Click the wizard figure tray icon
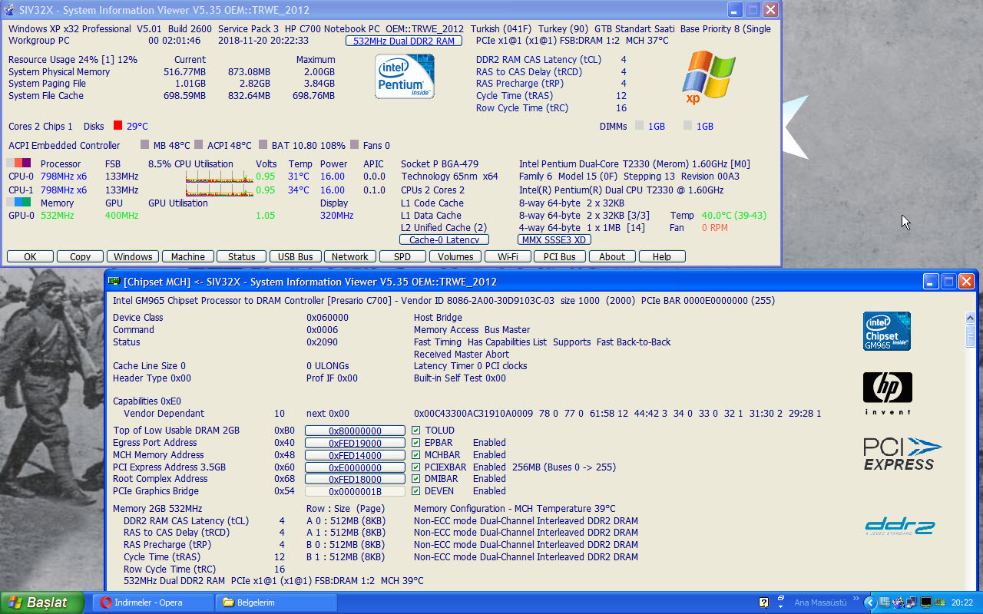 [x=898, y=602]
